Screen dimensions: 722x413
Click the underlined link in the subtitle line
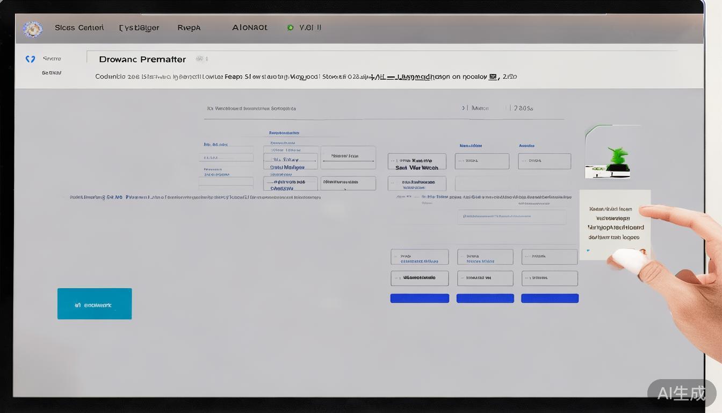tap(422, 77)
